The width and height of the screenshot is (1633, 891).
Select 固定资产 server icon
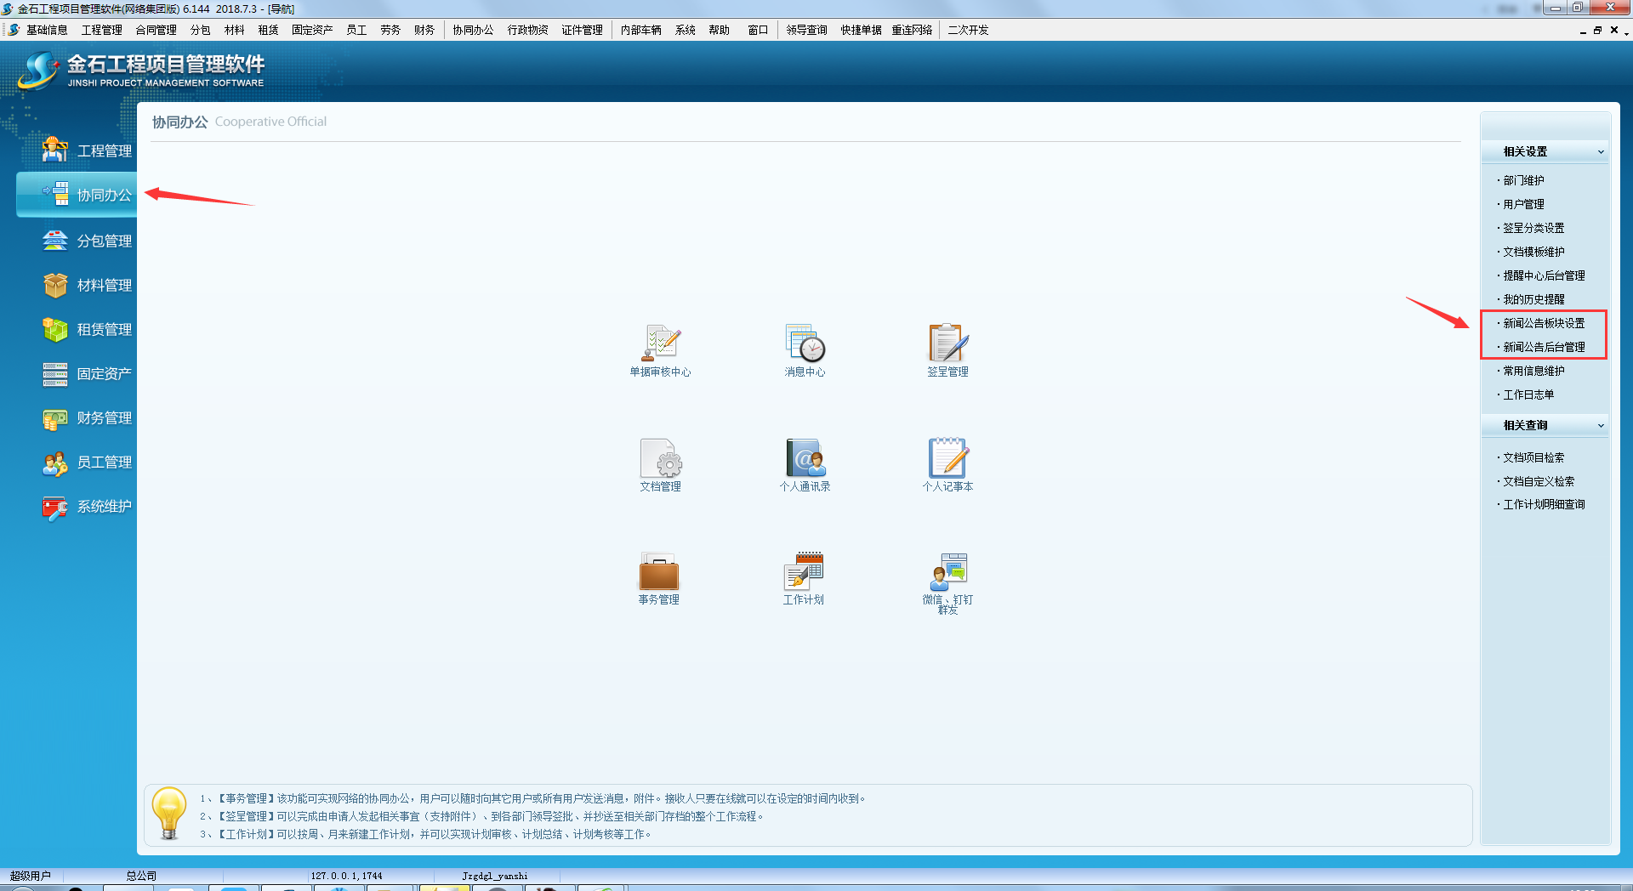point(55,373)
